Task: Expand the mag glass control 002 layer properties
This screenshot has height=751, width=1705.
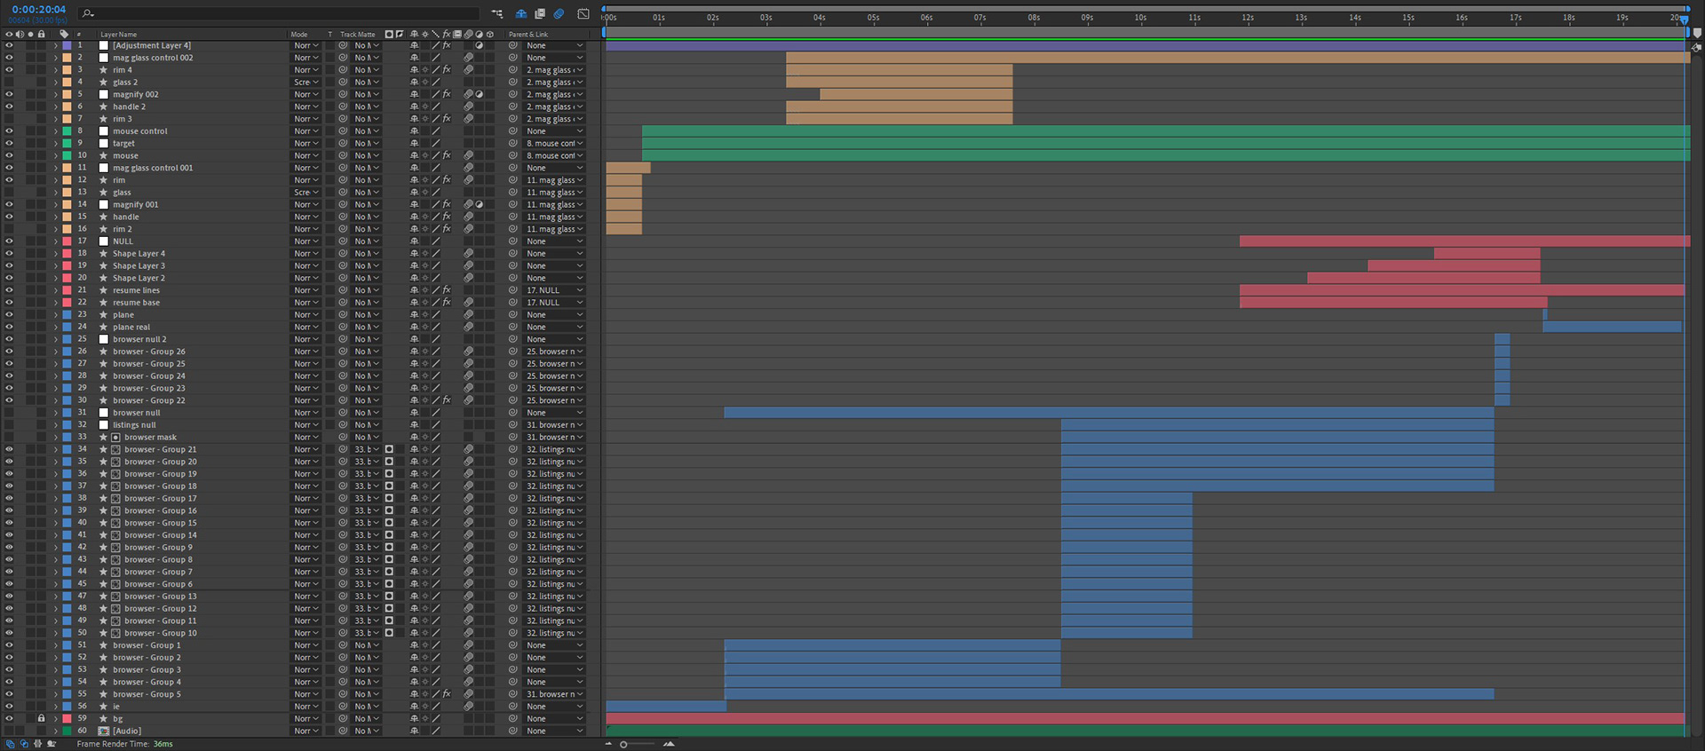Action: pos(55,58)
